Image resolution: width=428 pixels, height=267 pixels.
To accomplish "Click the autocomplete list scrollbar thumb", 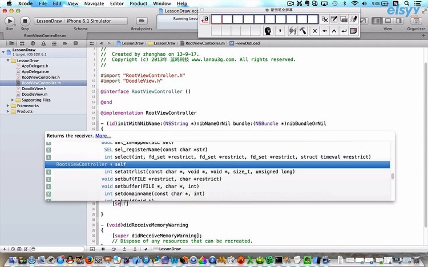I will pyautogui.click(x=393, y=176).
